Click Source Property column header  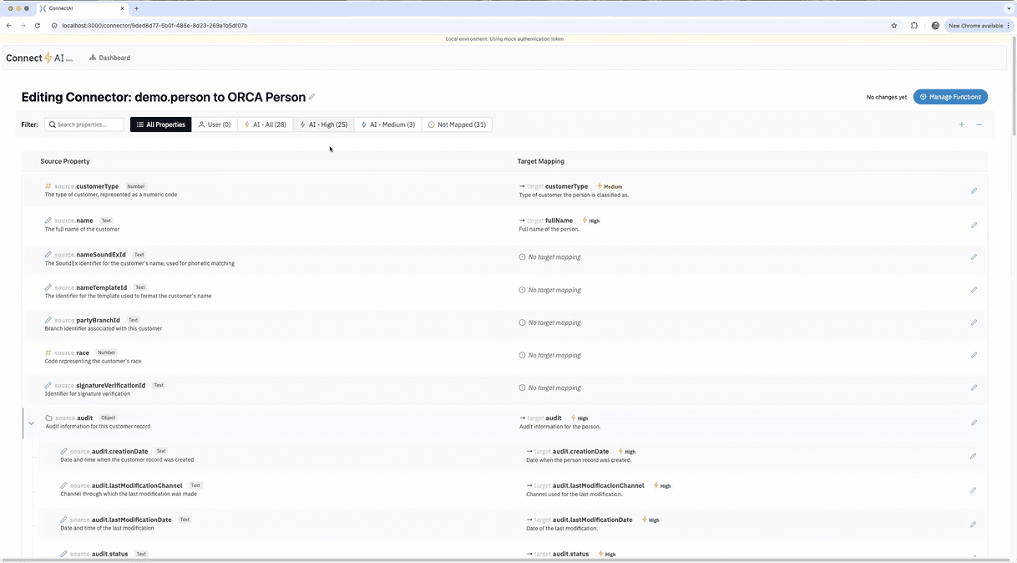click(65, 161)
